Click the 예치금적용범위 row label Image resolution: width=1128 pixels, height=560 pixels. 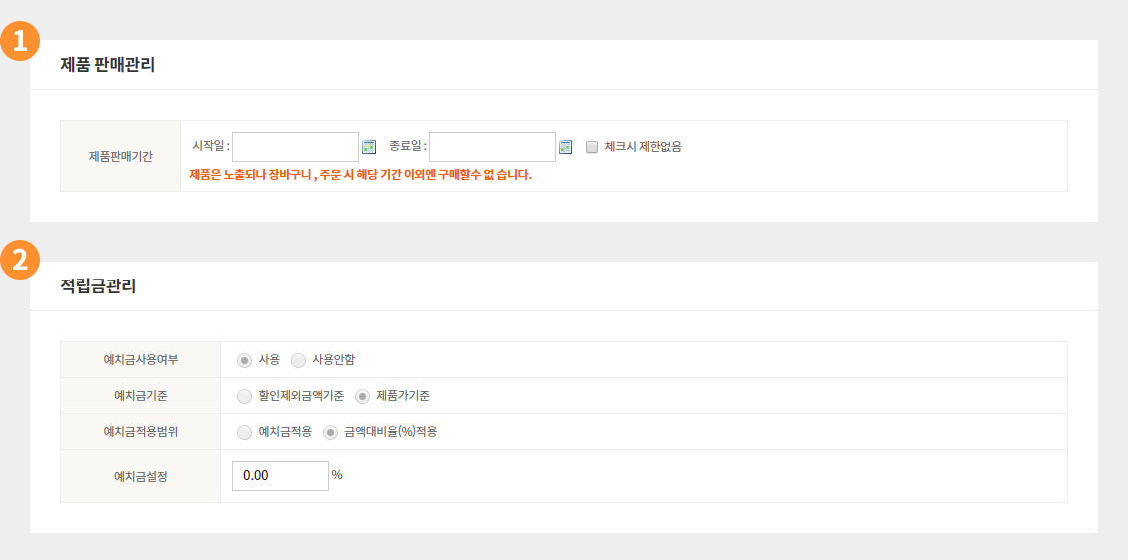point(140,432)
